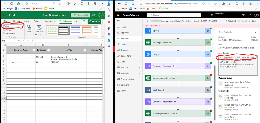Open the Comments pane icon in Excel ribbon
The image size is (260, 123).
[84, 21]
